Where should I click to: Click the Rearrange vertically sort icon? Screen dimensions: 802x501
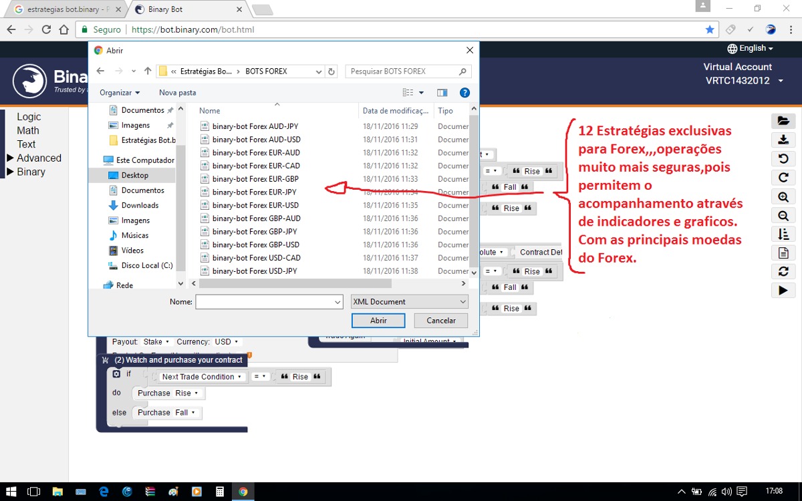click(x=783, y=234)
